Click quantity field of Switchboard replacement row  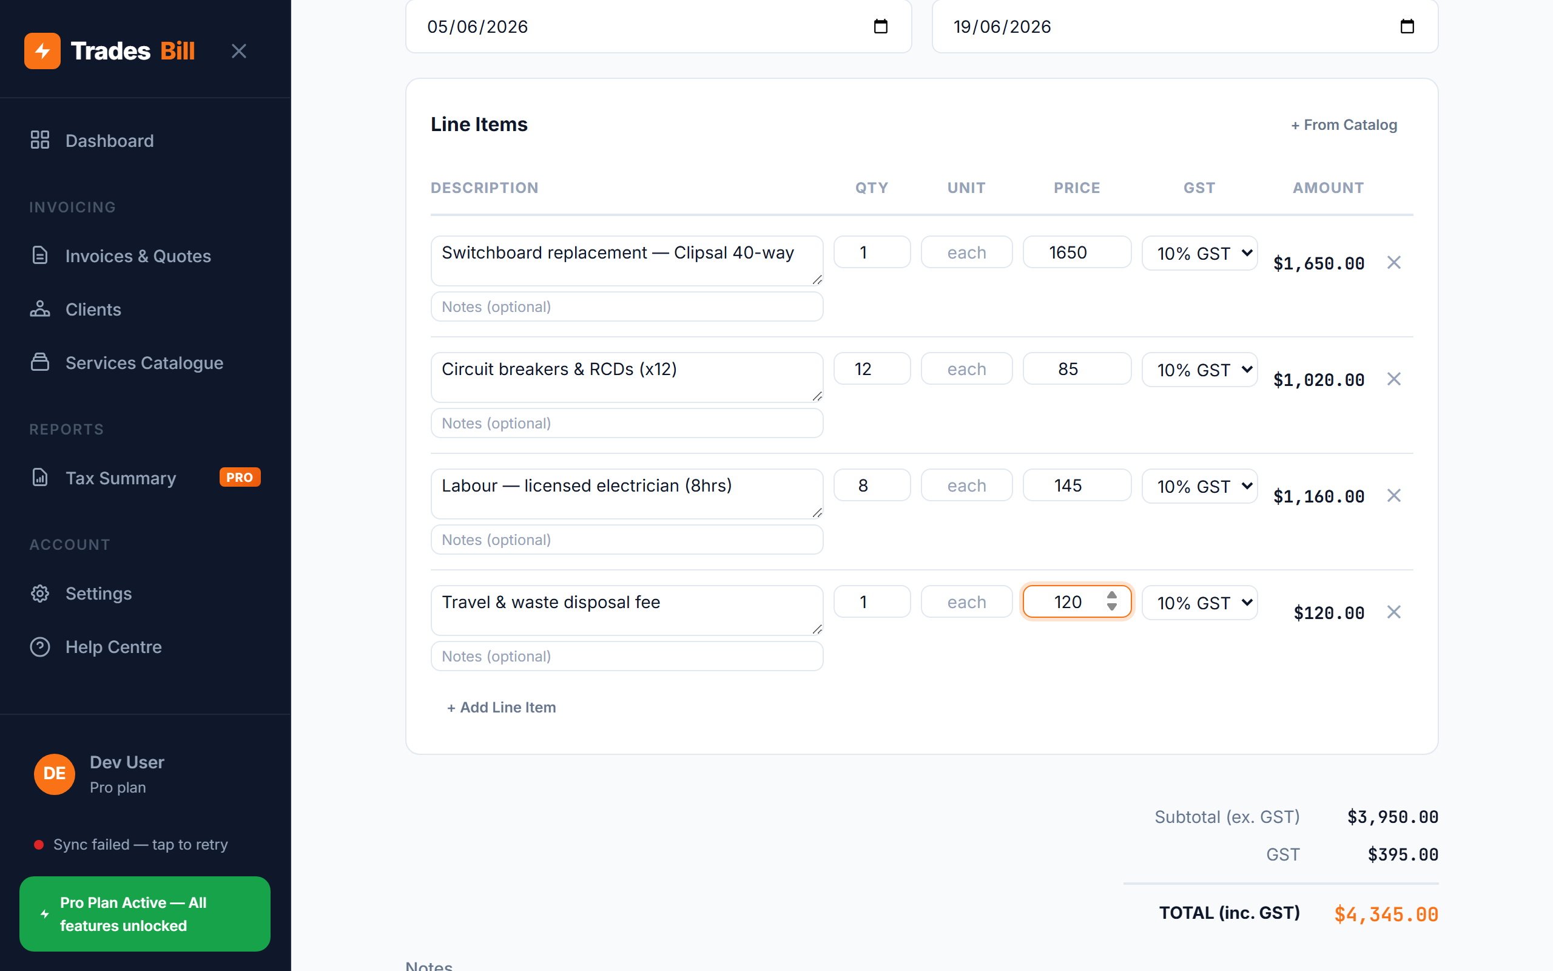(872, 252)
